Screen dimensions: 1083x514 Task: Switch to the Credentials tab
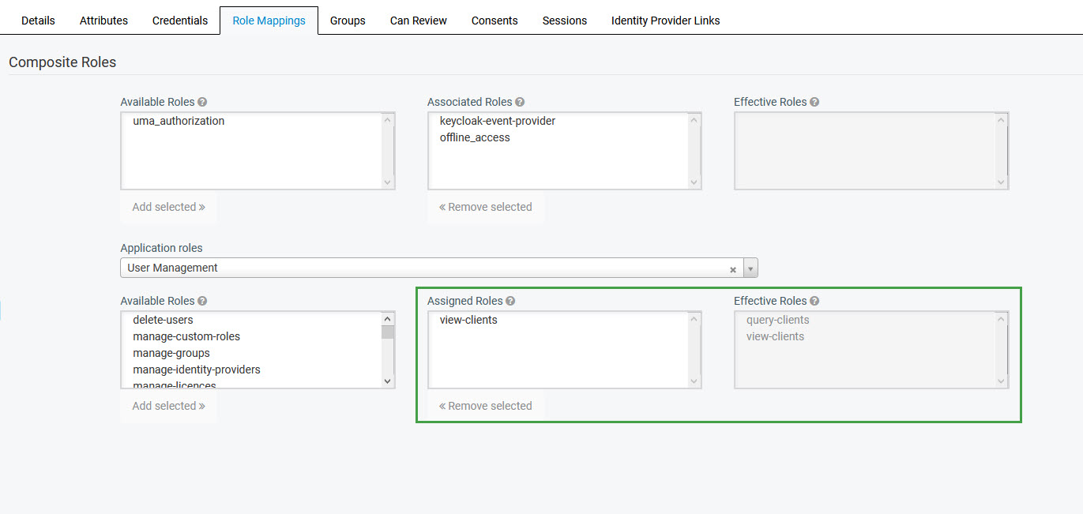click(180, 21)
